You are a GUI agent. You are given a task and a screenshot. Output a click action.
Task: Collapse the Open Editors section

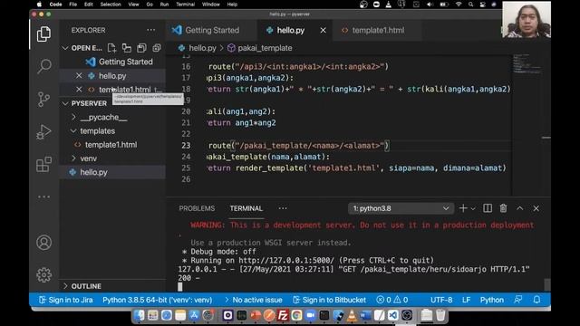click(x=65, y=48)
